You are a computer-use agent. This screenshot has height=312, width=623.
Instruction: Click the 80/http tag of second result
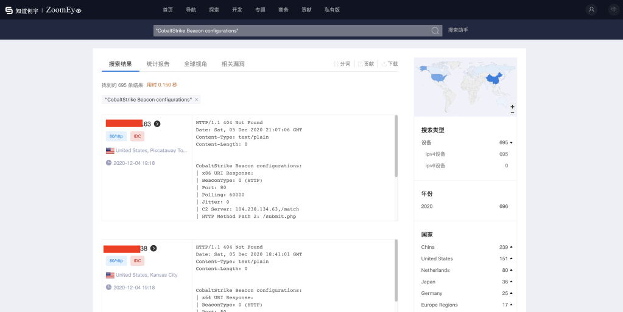[x=116, y=261]
